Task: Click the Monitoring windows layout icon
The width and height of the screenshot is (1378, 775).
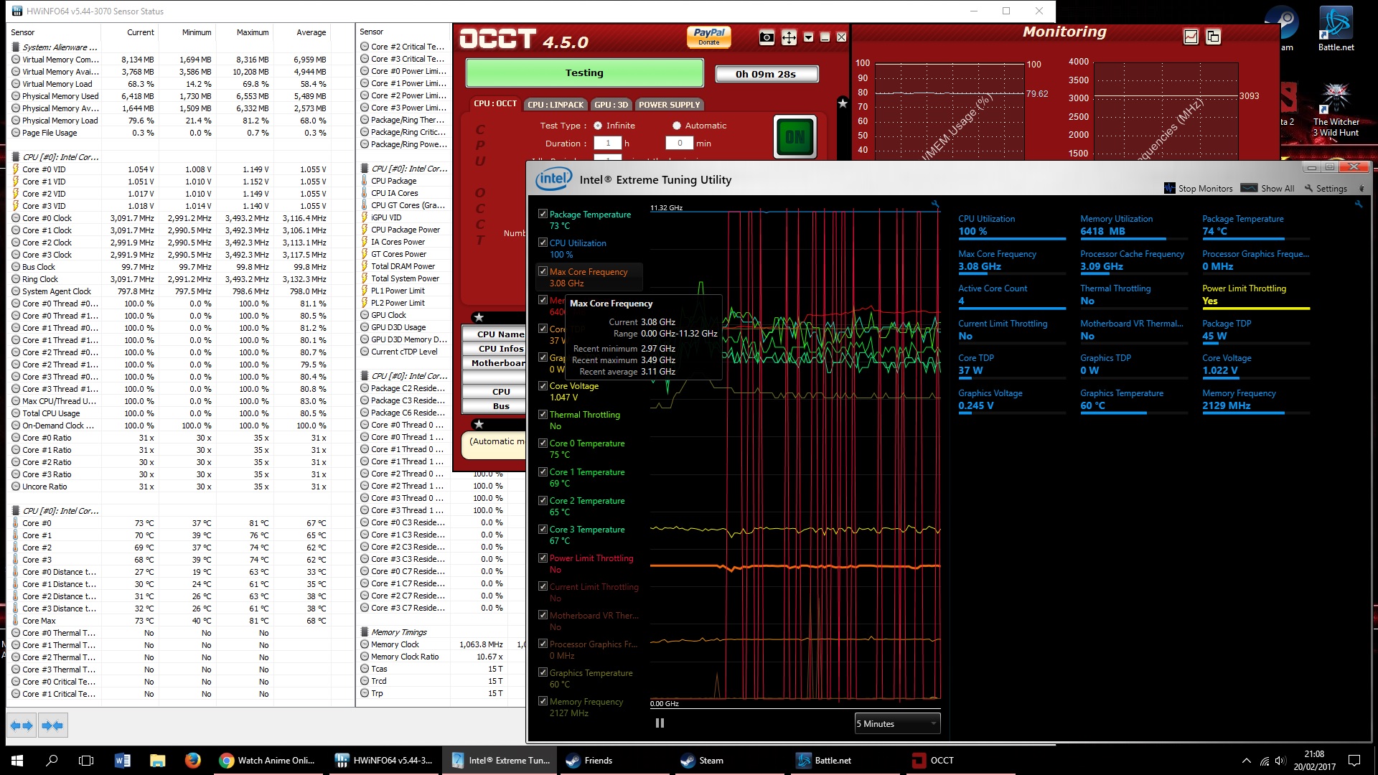Action: click(x=1213, y=37)
